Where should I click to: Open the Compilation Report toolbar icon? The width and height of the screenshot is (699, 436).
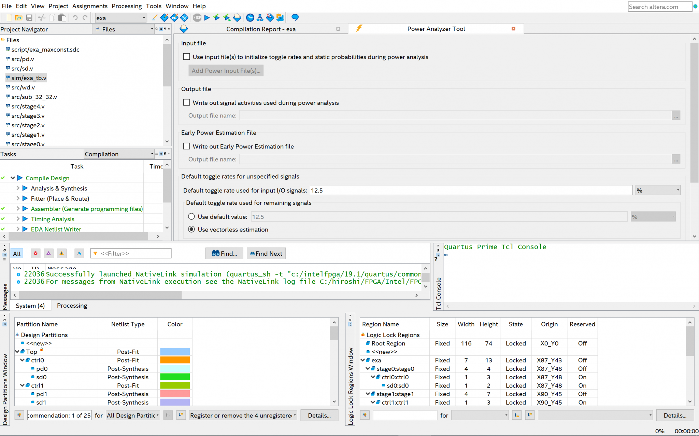[237, 18]
